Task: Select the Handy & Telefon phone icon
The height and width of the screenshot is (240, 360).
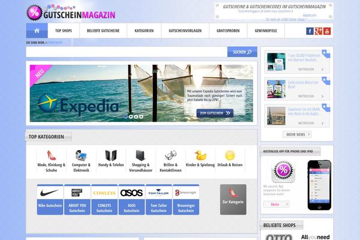Action: 111,155
